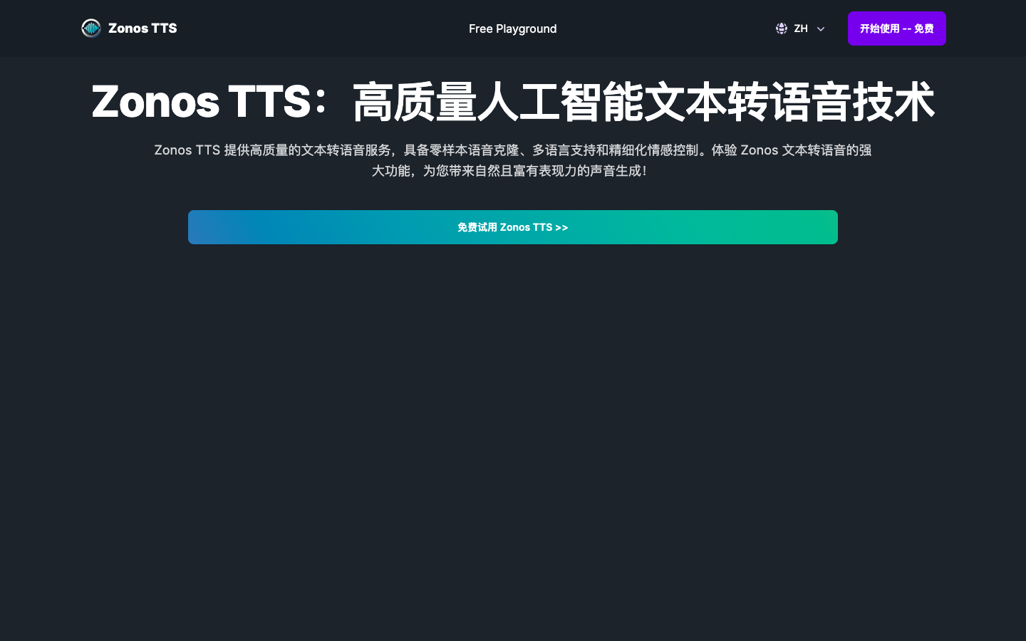Select the ZH language label
Viewport: 1026px width, 641px height.
(x=801, y=28)
